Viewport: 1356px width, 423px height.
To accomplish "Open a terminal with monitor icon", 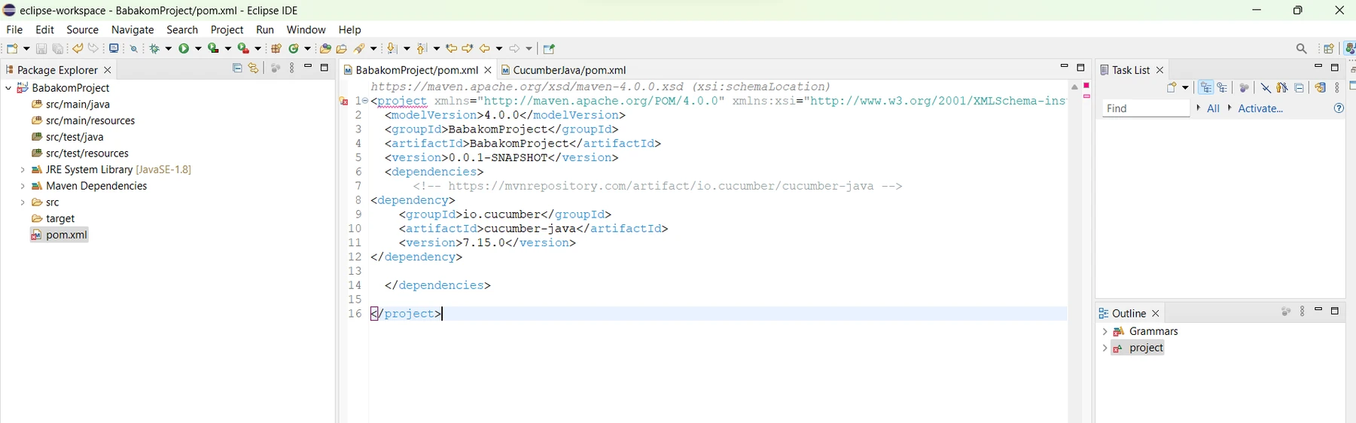I will tap(114, 49).
